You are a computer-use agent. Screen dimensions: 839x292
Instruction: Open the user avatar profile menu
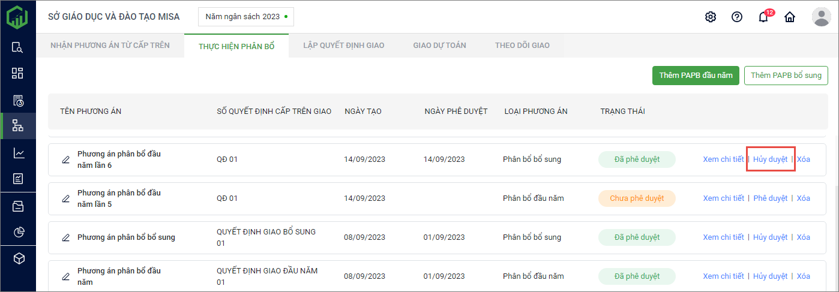pyautogui.click(x=821, y=17)
